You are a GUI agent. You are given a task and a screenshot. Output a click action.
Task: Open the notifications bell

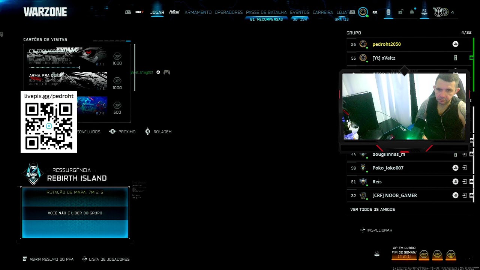click(412, 12)
